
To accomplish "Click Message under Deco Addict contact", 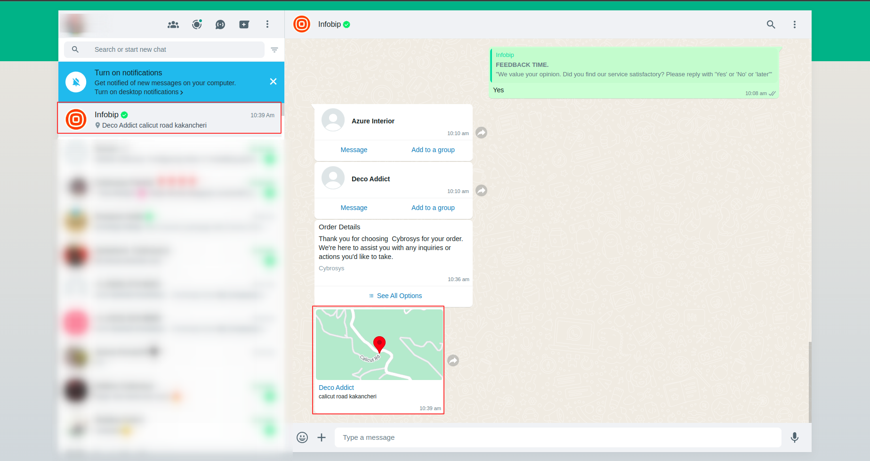I will [354, 208].
